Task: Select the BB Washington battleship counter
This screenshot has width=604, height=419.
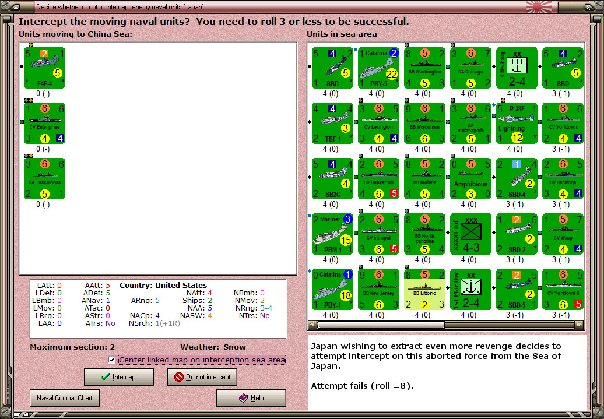Action: 424,68
